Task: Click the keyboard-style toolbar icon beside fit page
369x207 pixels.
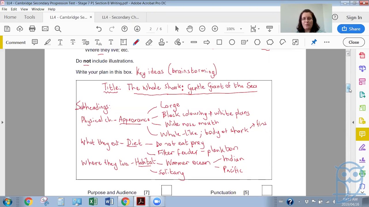Action: tap(269, 29)
